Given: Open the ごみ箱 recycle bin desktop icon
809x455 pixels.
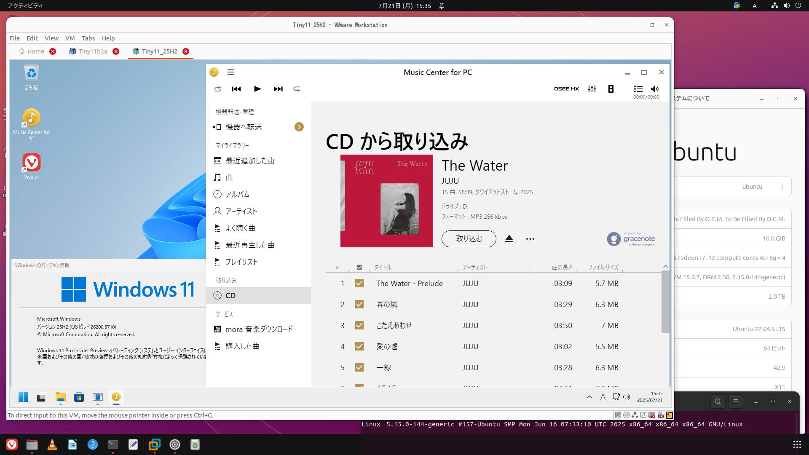Looking at the screenshot, I should (31, 77).
